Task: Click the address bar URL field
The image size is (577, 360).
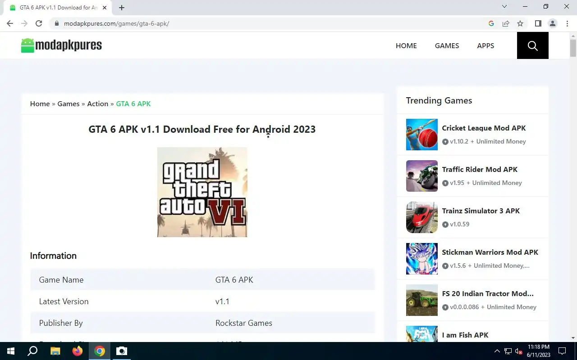Action: (270, 23)
